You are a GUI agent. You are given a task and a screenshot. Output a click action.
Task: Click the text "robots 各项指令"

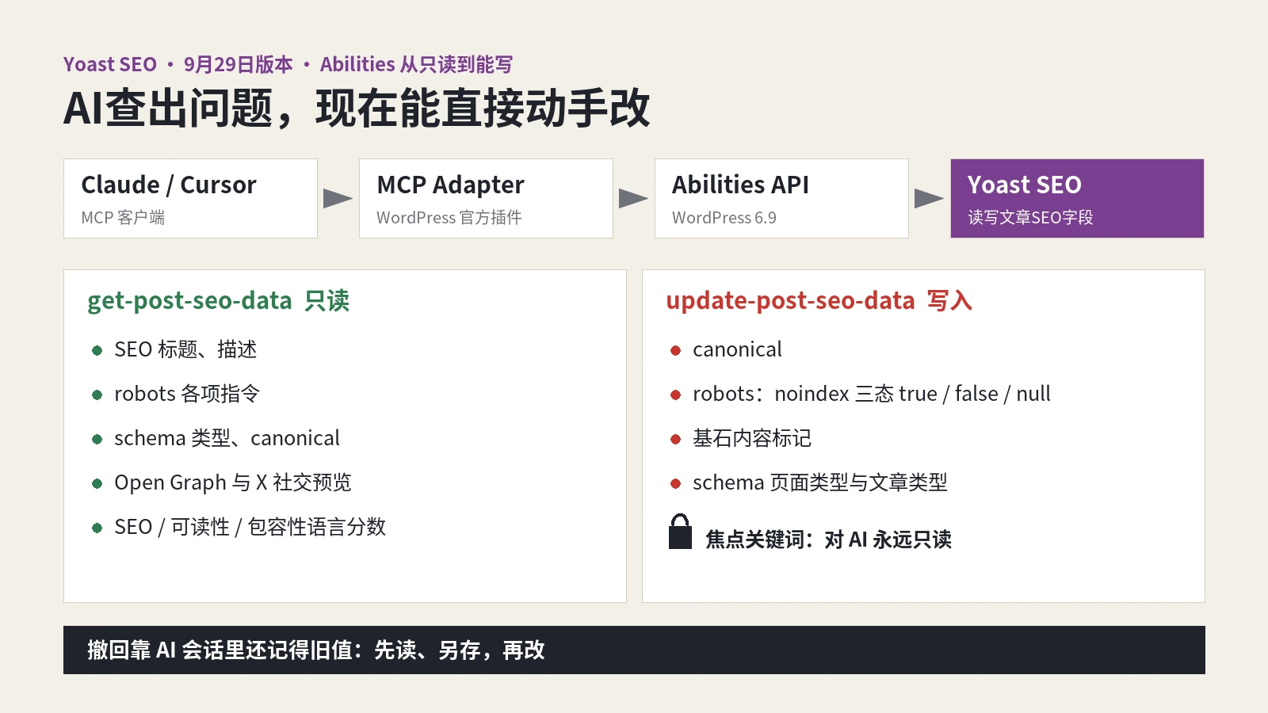pos(187,394)
